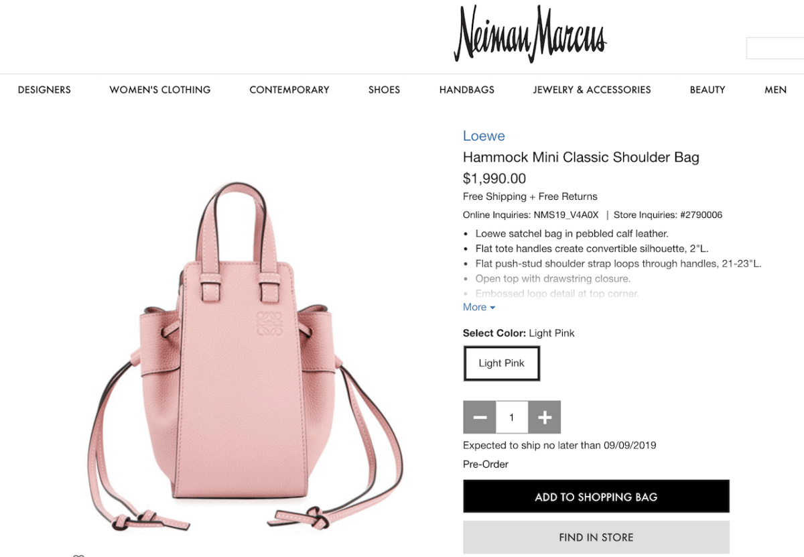This screenshot has width=804, height=557.
Task: Open the Handbags menu
Action: tap(467, 90)
